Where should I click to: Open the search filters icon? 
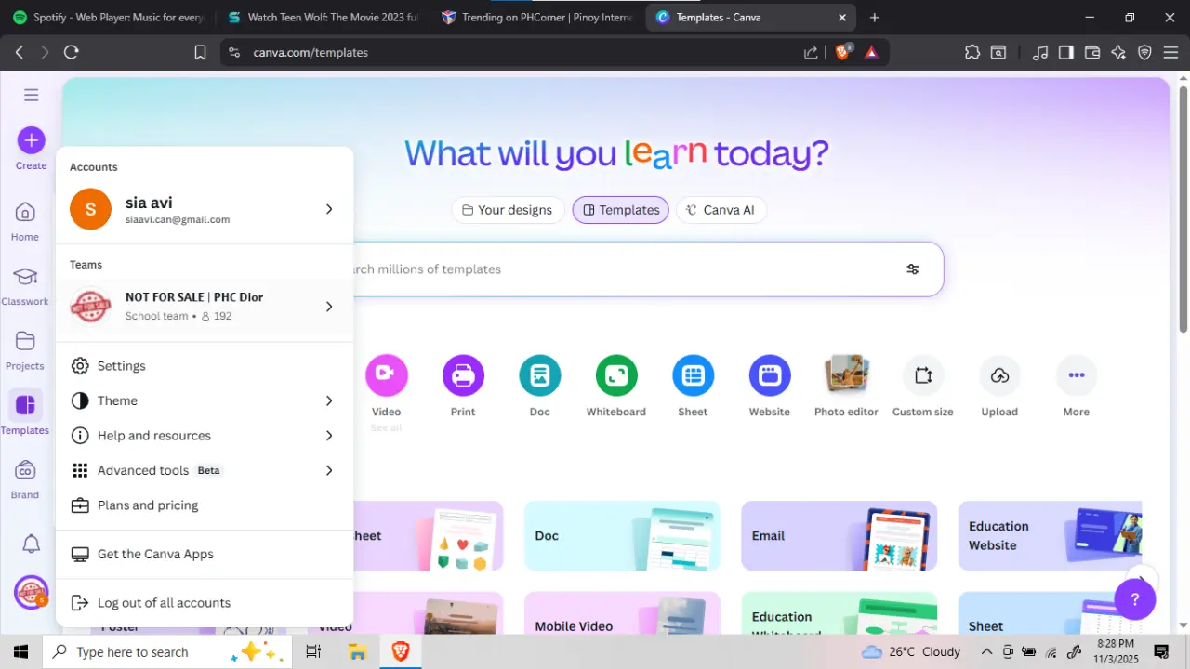pyautogui.click(x=913, y=269)
